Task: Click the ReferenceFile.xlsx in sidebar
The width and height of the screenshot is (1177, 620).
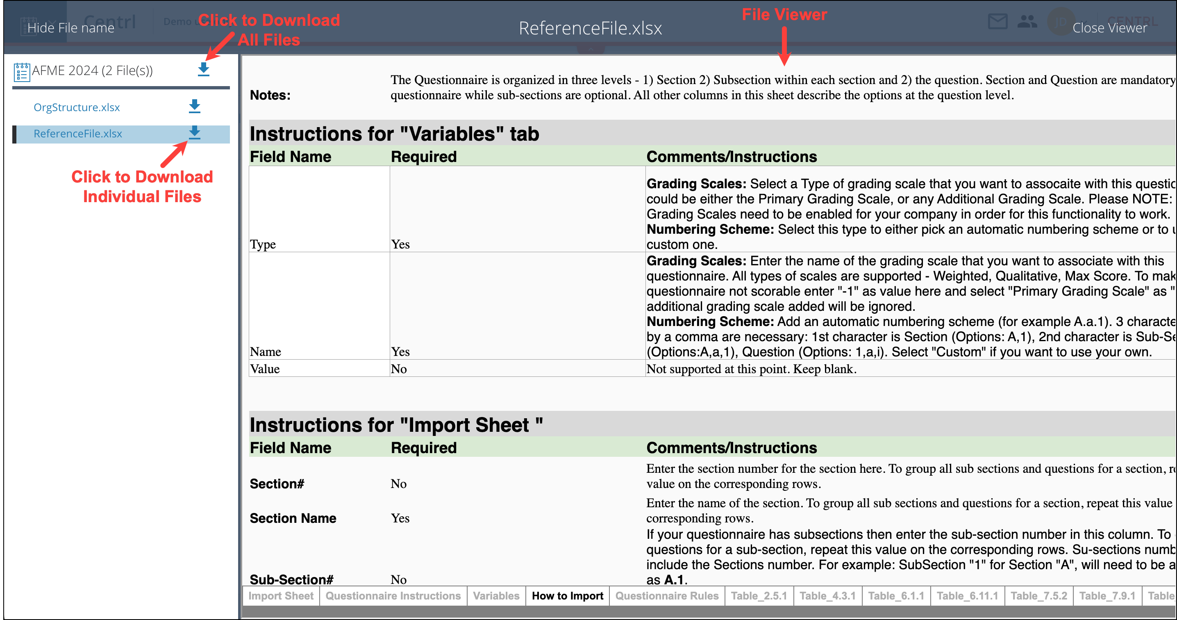Action: coord(79,132)
